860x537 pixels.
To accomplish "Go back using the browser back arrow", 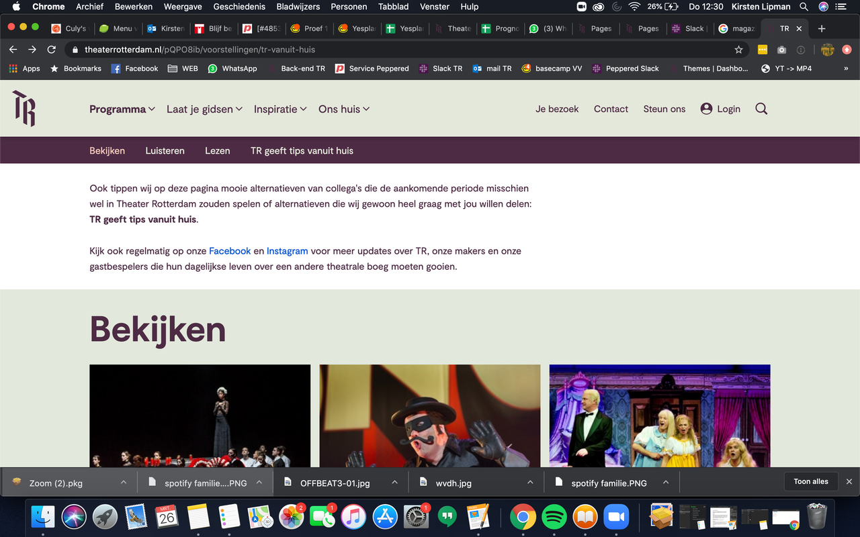I will pos(13,50).
